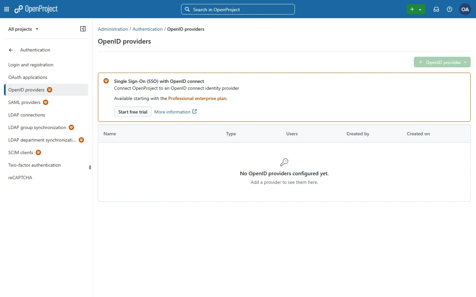Follow the Professional enterprise plan link
Viewport: 476px width, 297px height.
pos(197,98)
